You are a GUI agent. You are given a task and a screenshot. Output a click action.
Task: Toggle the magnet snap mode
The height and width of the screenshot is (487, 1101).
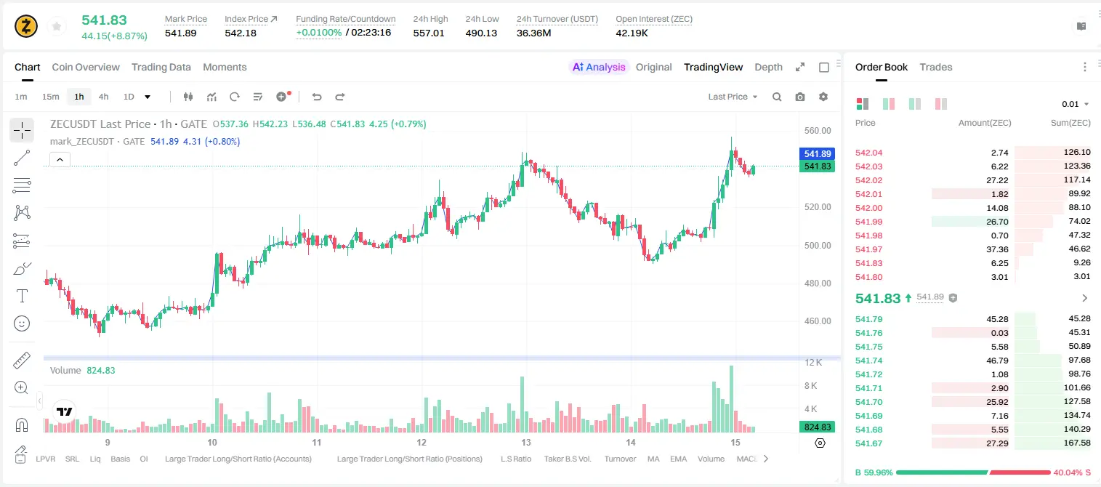coord(22,425)
